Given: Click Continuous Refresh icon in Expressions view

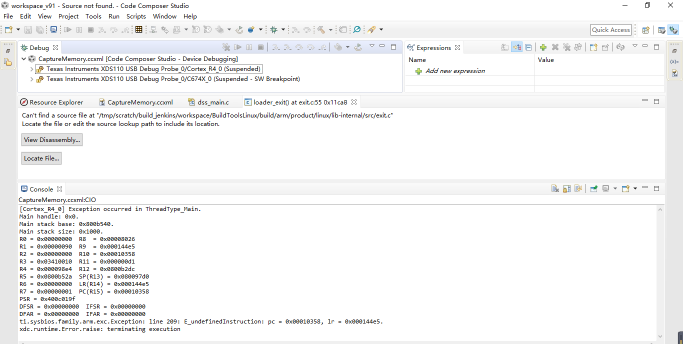Looking at the screenshot, I should click(x=620, y=47).
